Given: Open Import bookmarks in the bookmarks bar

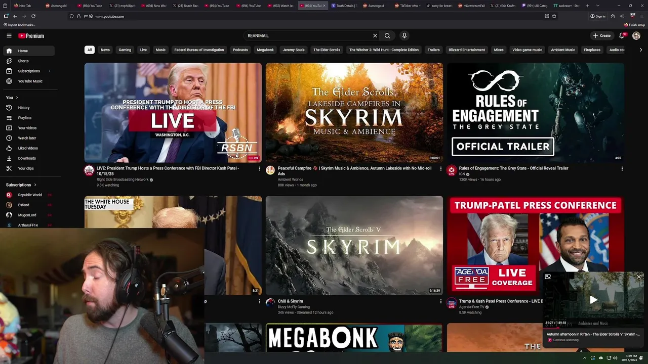Looking at the screenshot, I should [x=19, y=25].
